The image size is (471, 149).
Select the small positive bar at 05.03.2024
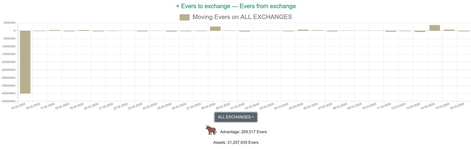pos(303,30)
